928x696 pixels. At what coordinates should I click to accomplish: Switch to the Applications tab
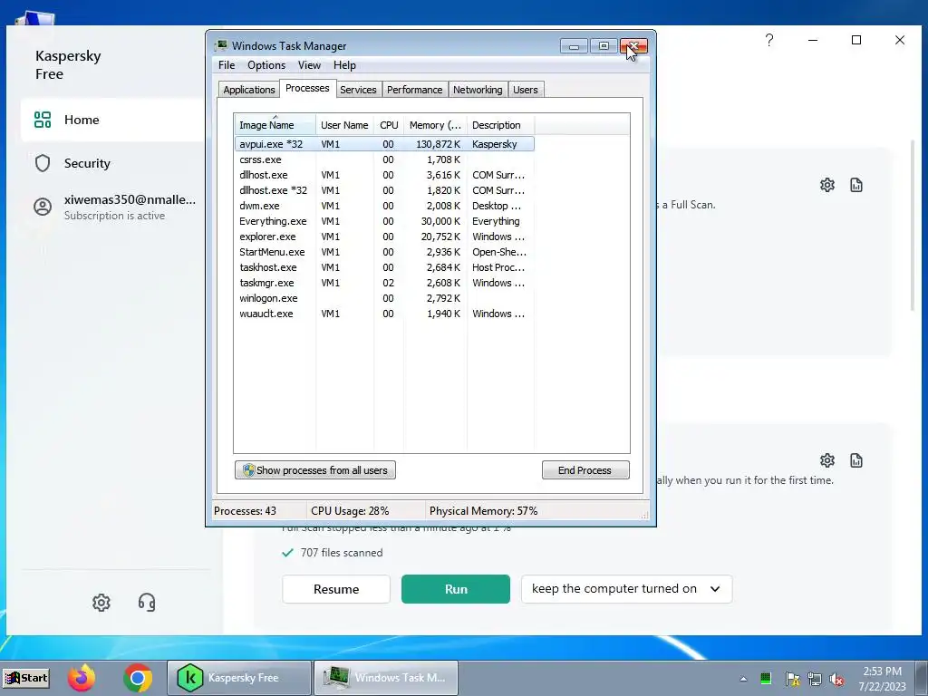249,90
